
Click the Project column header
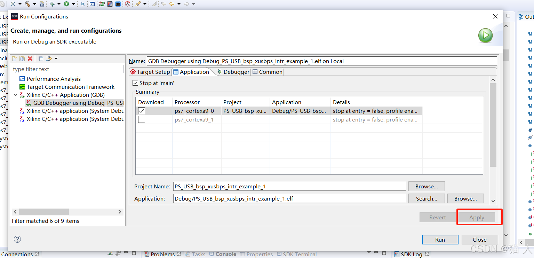click(x=246, y=102)
